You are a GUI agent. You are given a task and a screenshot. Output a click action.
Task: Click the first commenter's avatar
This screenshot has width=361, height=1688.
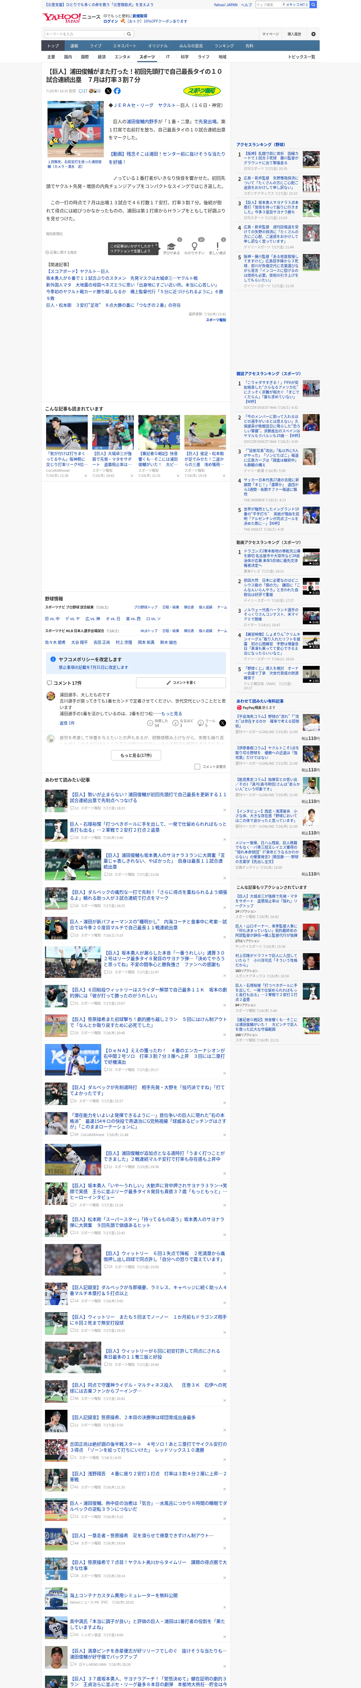click(50, 697)
